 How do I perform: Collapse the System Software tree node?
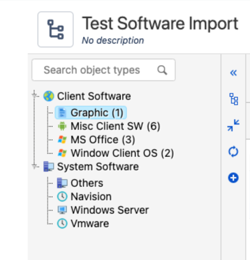click(34, 166)
